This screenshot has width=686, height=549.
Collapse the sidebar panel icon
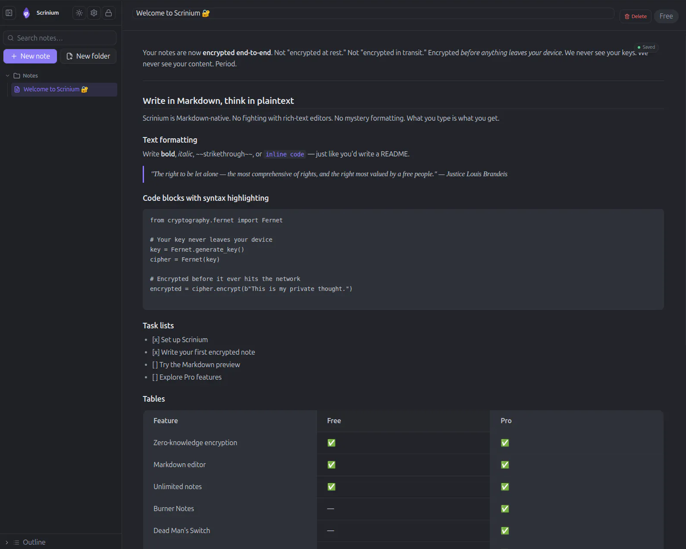coord(9,13)
